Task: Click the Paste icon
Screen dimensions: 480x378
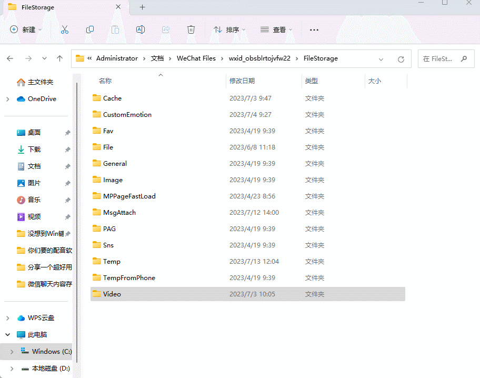Action: click(x=115, y=29)
